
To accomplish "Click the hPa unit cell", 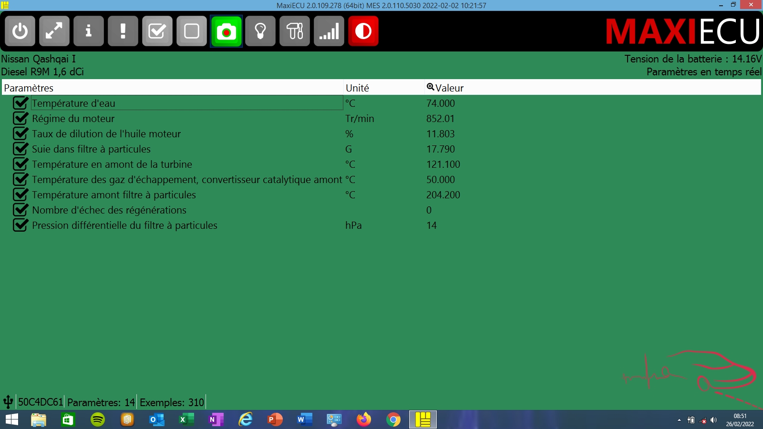I will [353, 225].
